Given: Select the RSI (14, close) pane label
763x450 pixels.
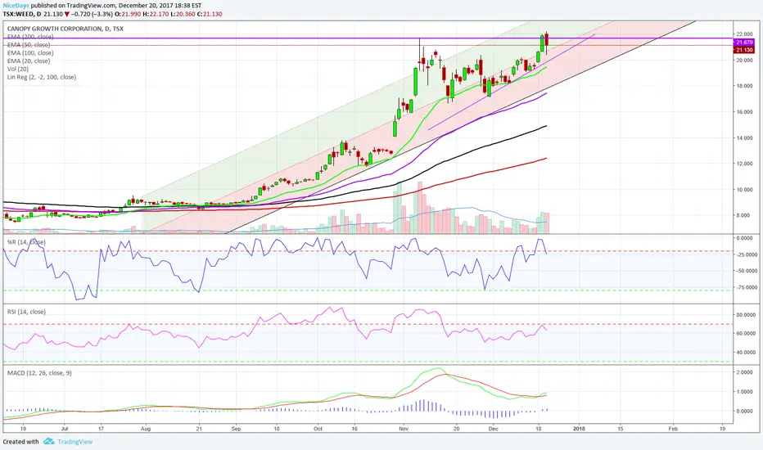Looking at the screenshot, I should 26,312.
